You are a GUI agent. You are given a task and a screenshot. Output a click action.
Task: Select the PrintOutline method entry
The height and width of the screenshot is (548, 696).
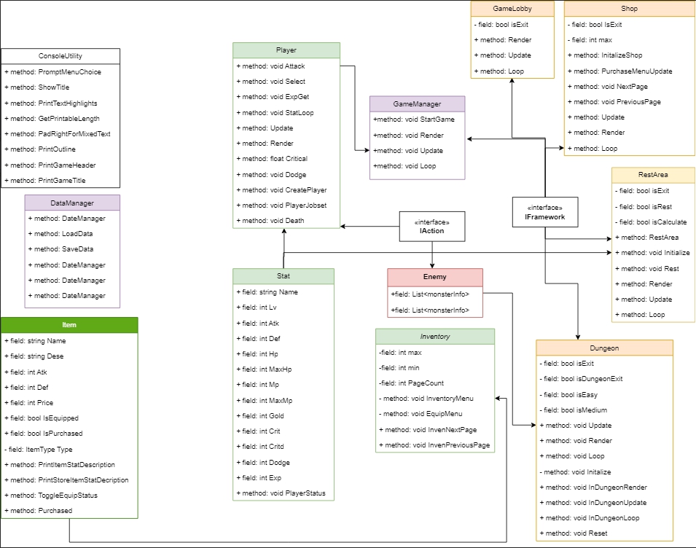coord(60,149)
